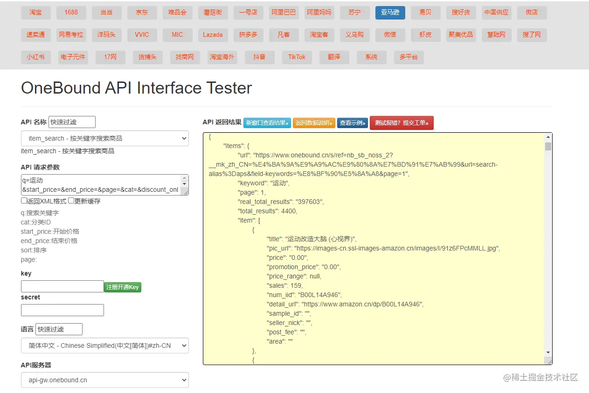Select the 慧聪网 platform tab

pos(496,35)
